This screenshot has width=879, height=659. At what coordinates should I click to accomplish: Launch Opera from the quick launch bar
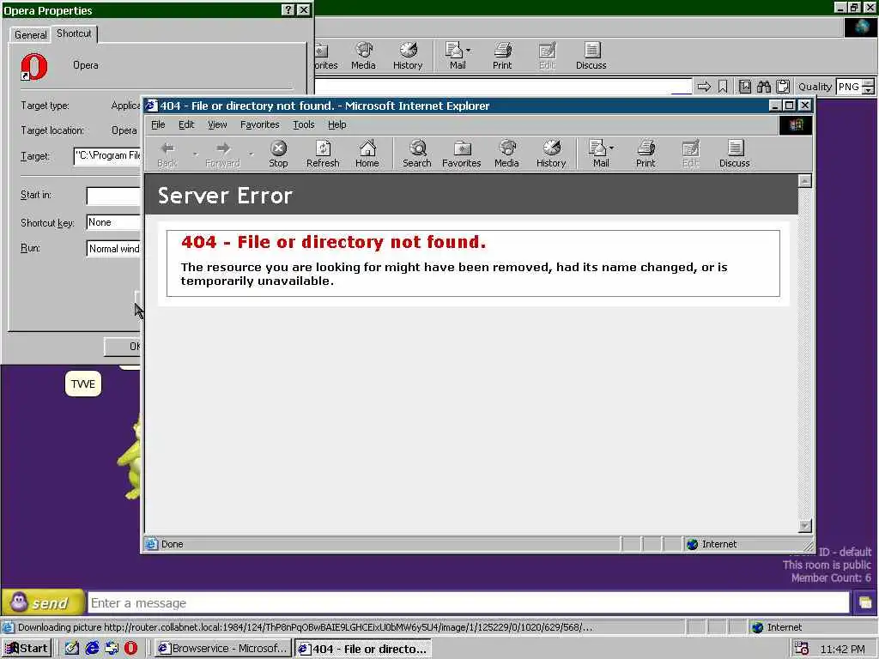point(130,648)
